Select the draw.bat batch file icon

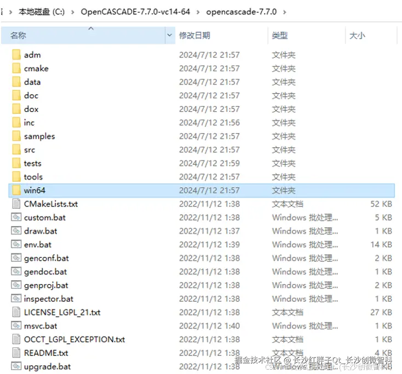(16, 231)
